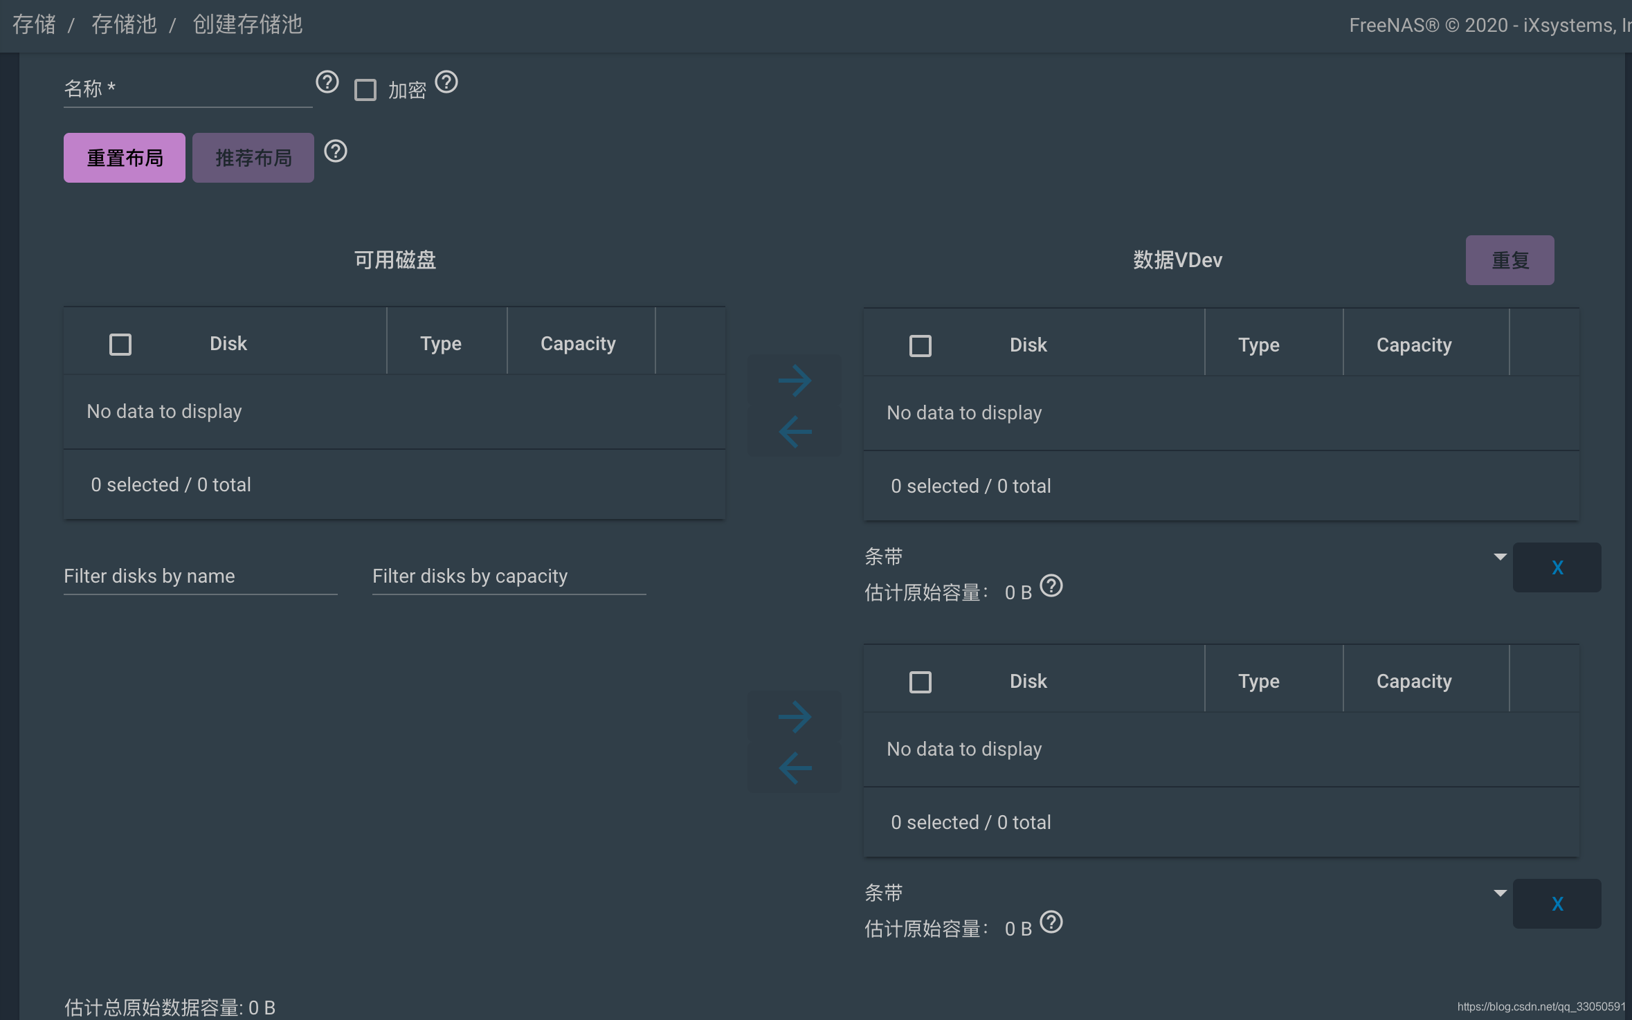Click the right arrow to move disks to 数据VDev

[795, 379]
